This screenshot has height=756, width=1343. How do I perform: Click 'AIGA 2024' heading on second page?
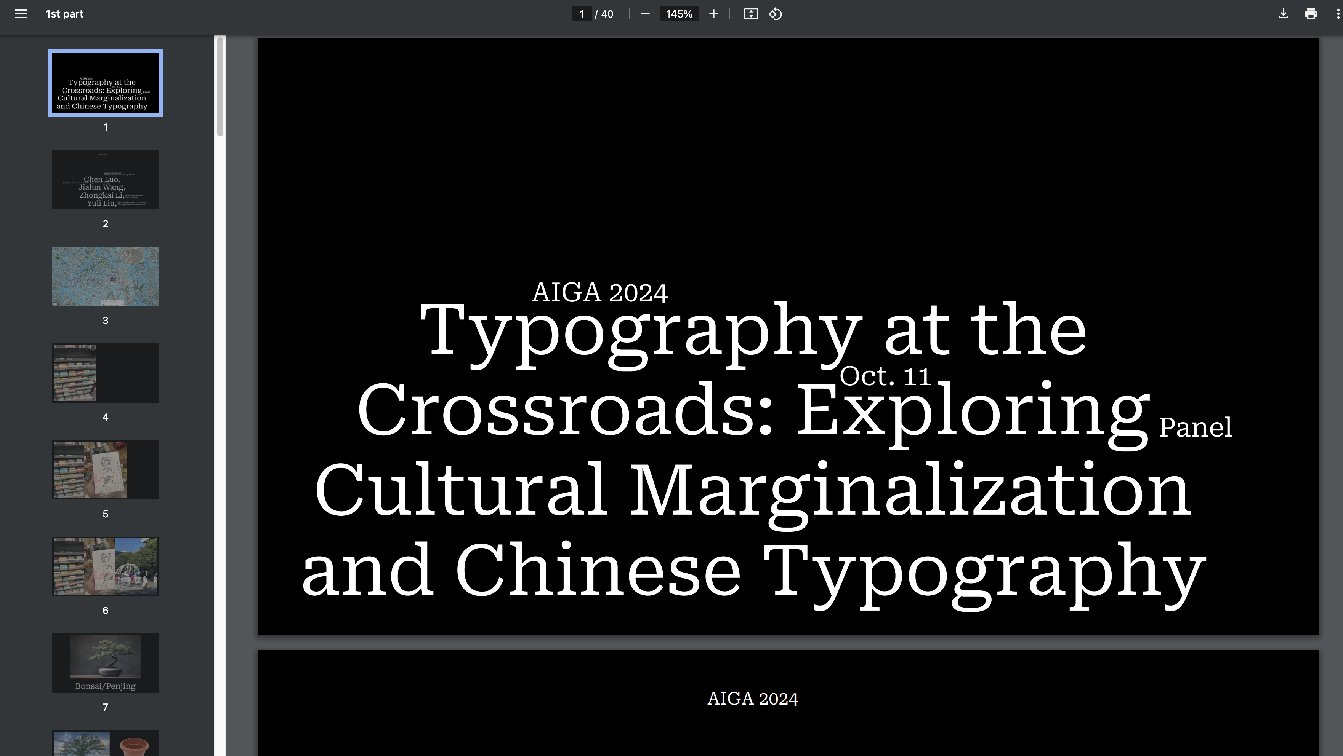pyautogui.click(x=752, y=699)
